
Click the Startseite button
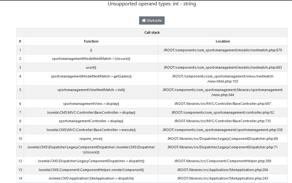coord(152,20)
